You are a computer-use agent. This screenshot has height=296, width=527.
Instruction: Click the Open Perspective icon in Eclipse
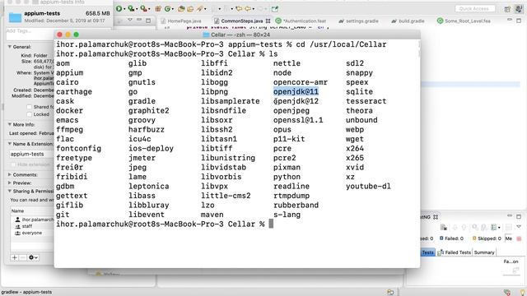tap(507, 9)
